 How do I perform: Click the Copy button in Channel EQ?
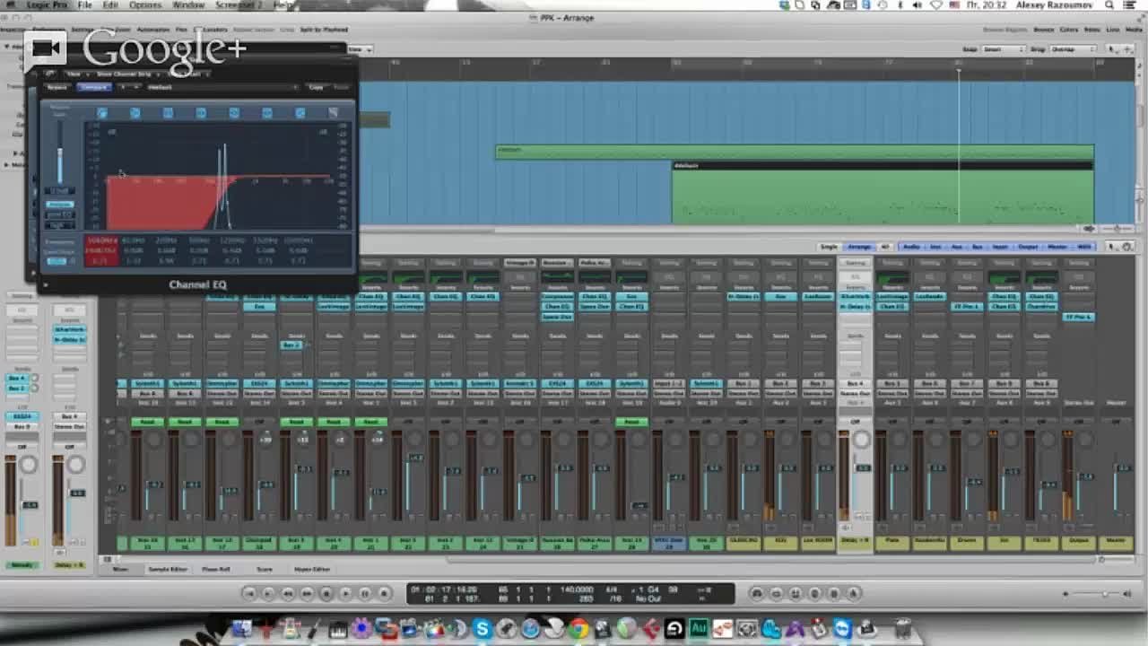316,87
